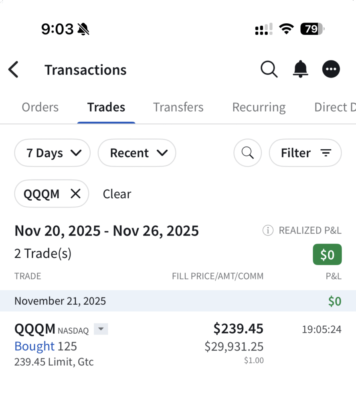Image resolution: width=356 pixels, height=411 pixels.
Task: Tap the November 21, 2025 date header
Action: 60,301
